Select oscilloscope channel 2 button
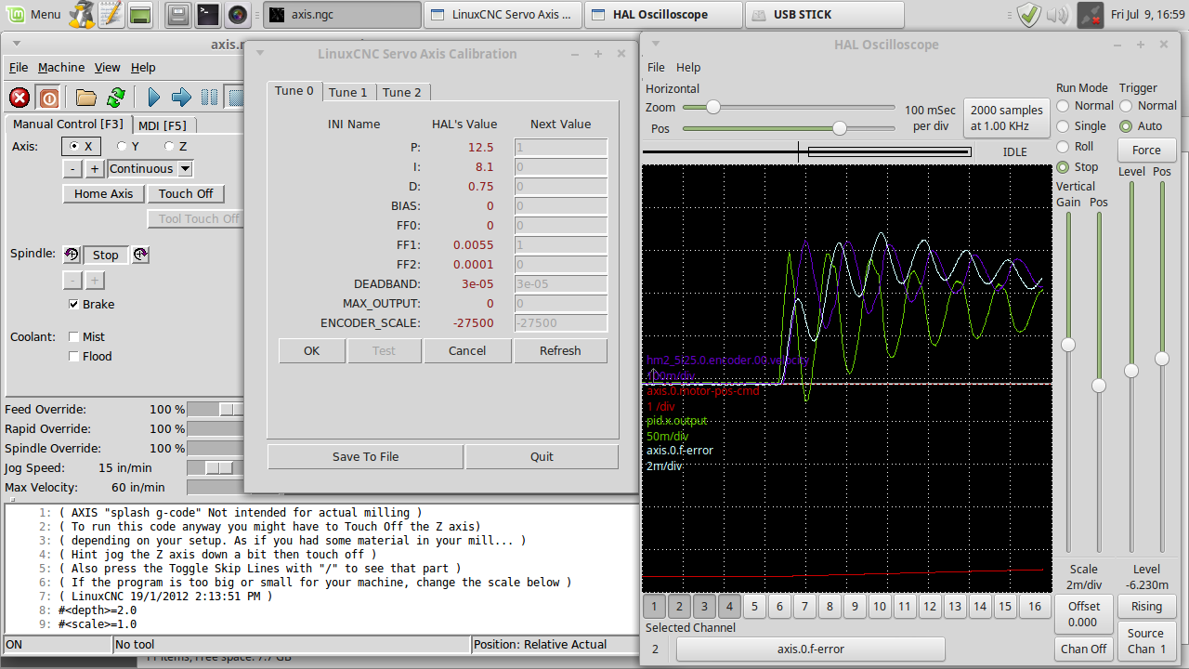 point(679,607)
